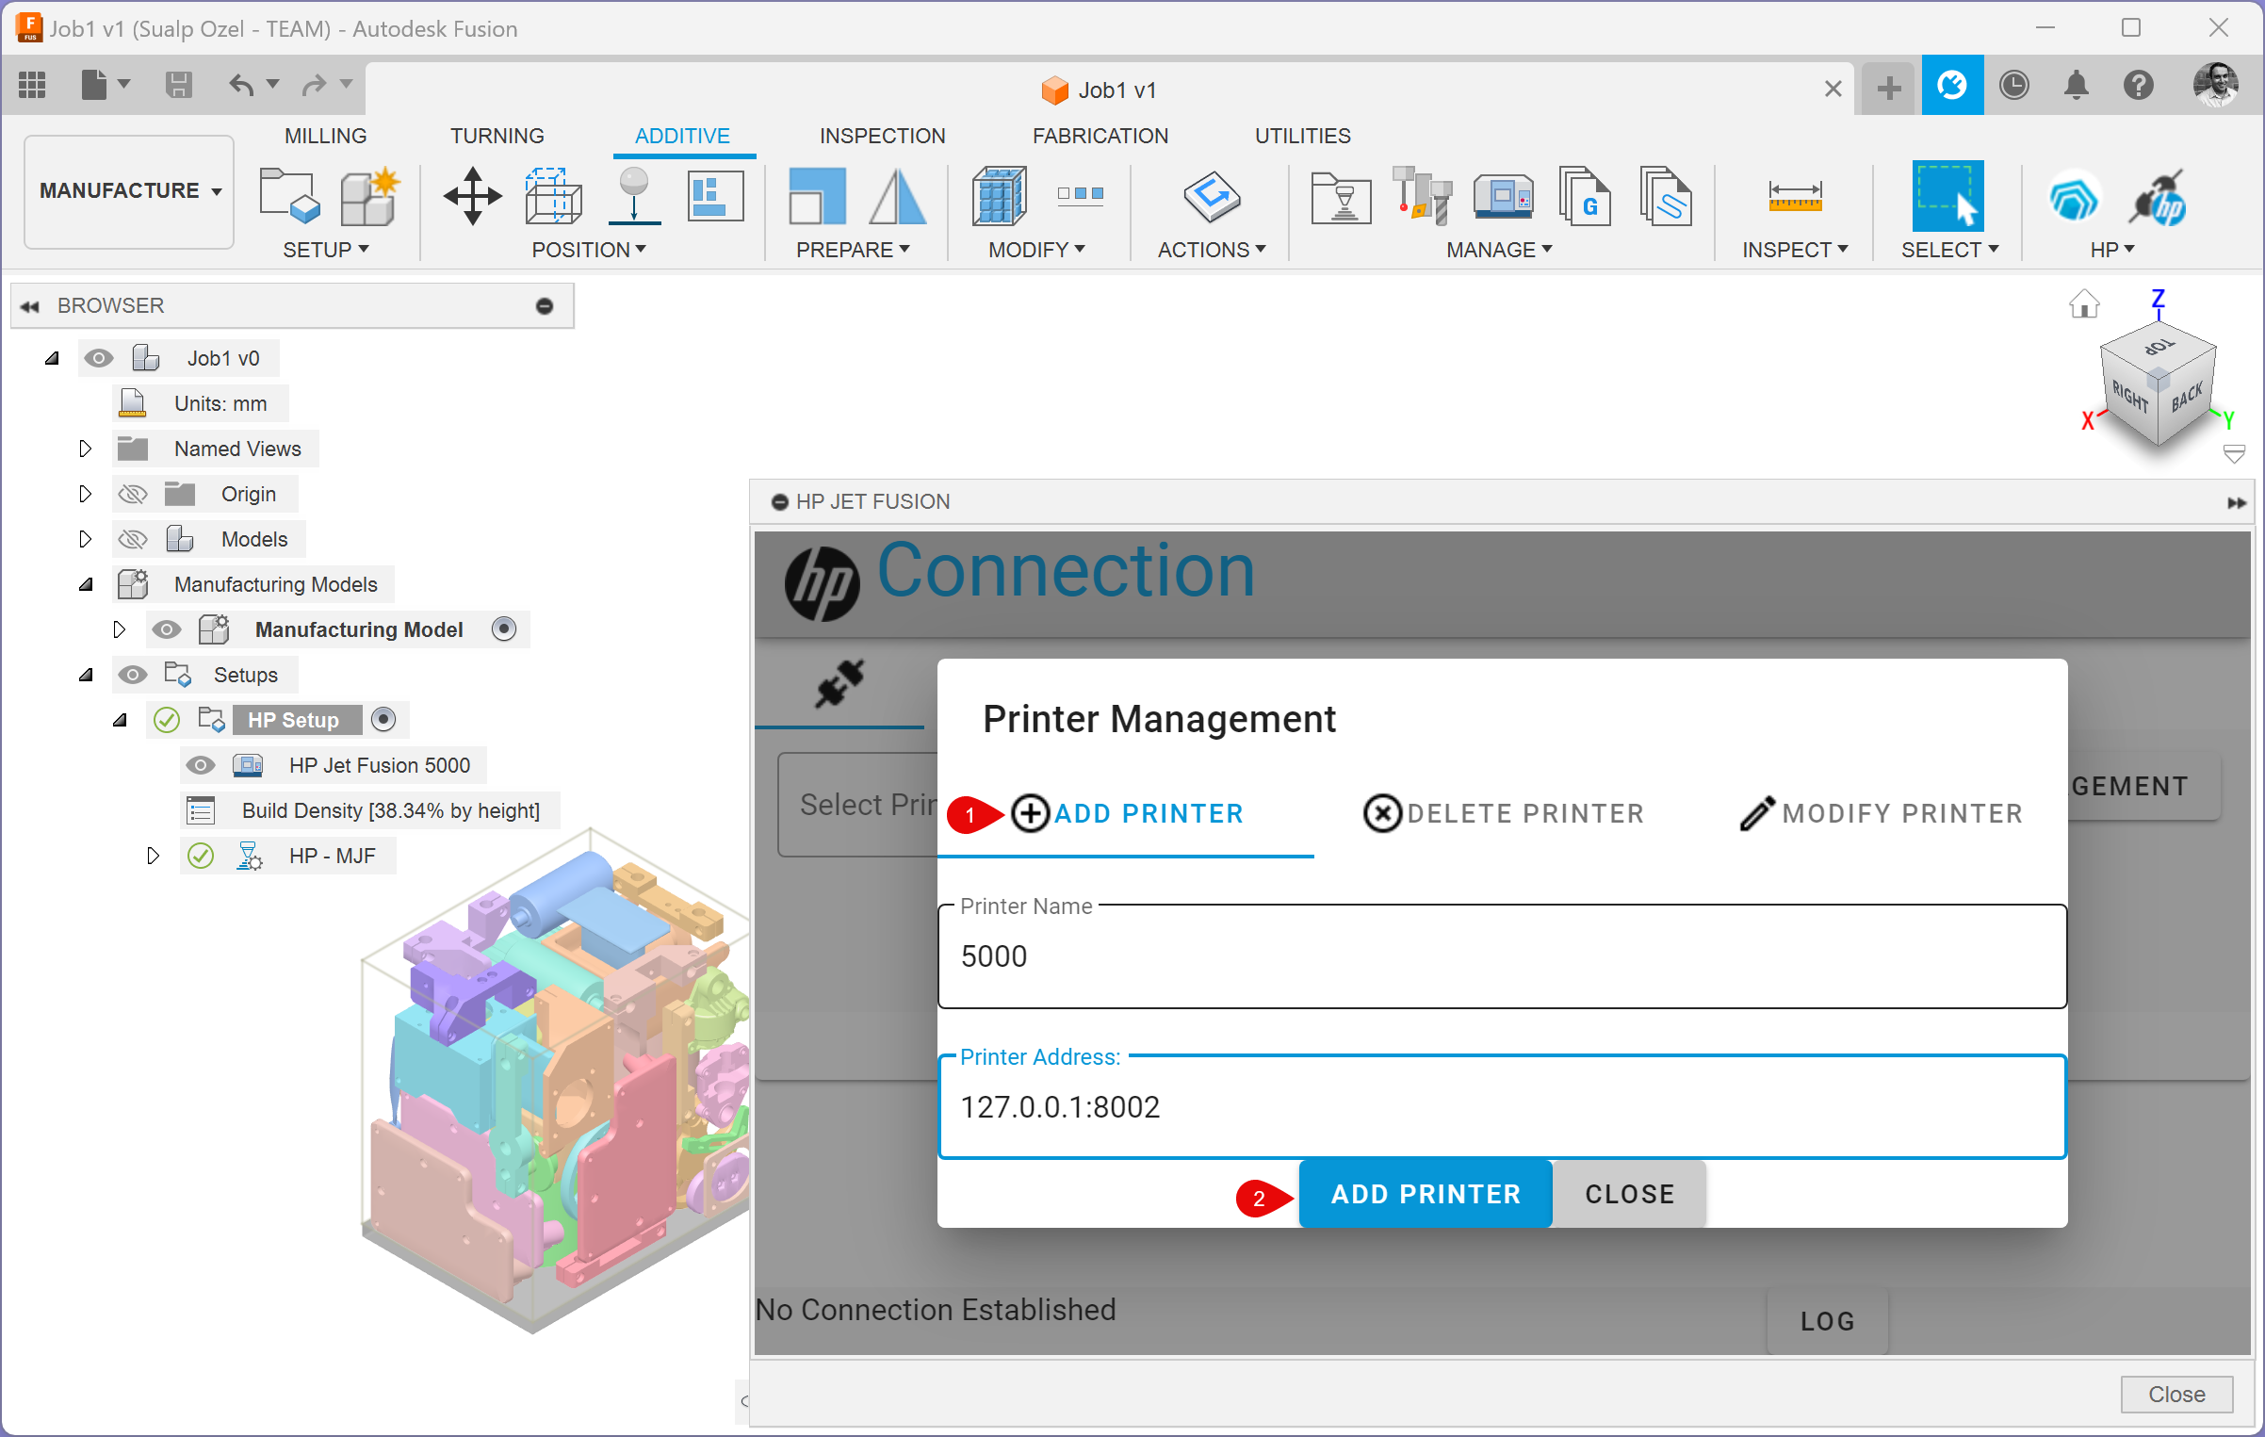Viewport: 2265px width, 1437px height.
Task: Select the DELETE PRINTER tab
Action: 1503,813
